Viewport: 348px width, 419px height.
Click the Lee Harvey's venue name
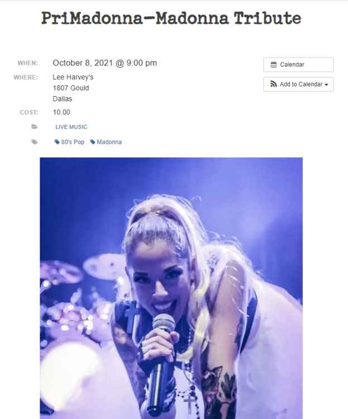click(x=73, y=77)
